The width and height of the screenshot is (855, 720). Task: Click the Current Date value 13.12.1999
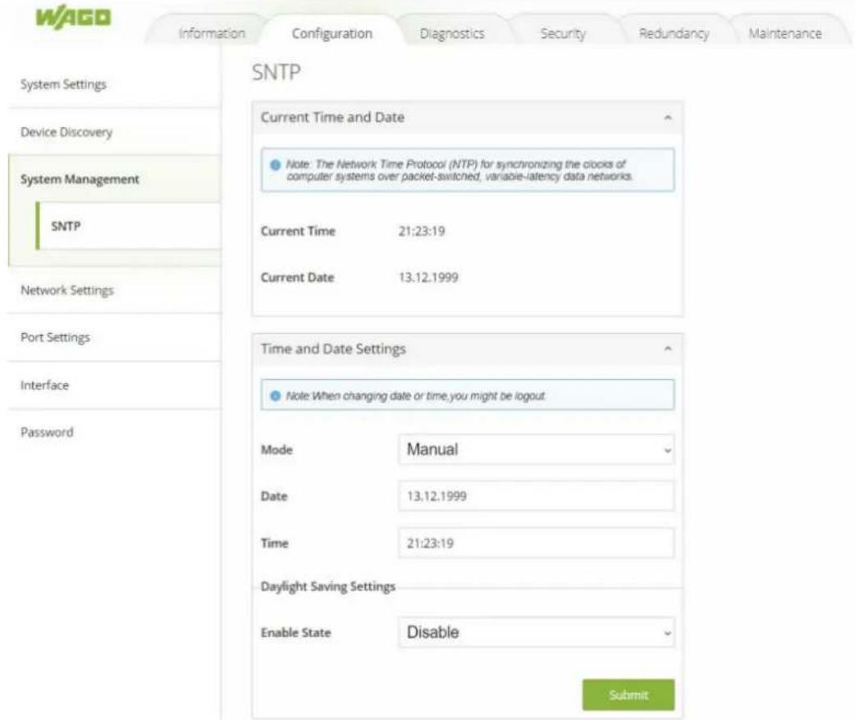(428, 277)
